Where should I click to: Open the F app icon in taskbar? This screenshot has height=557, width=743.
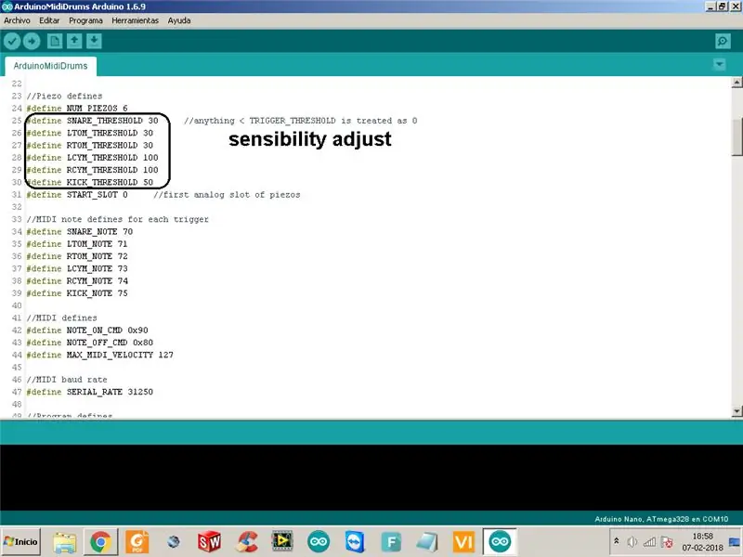tap(391, 542)
